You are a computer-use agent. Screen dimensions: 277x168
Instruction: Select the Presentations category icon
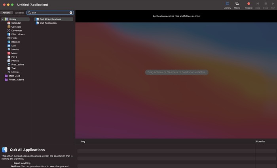point(9,65)
